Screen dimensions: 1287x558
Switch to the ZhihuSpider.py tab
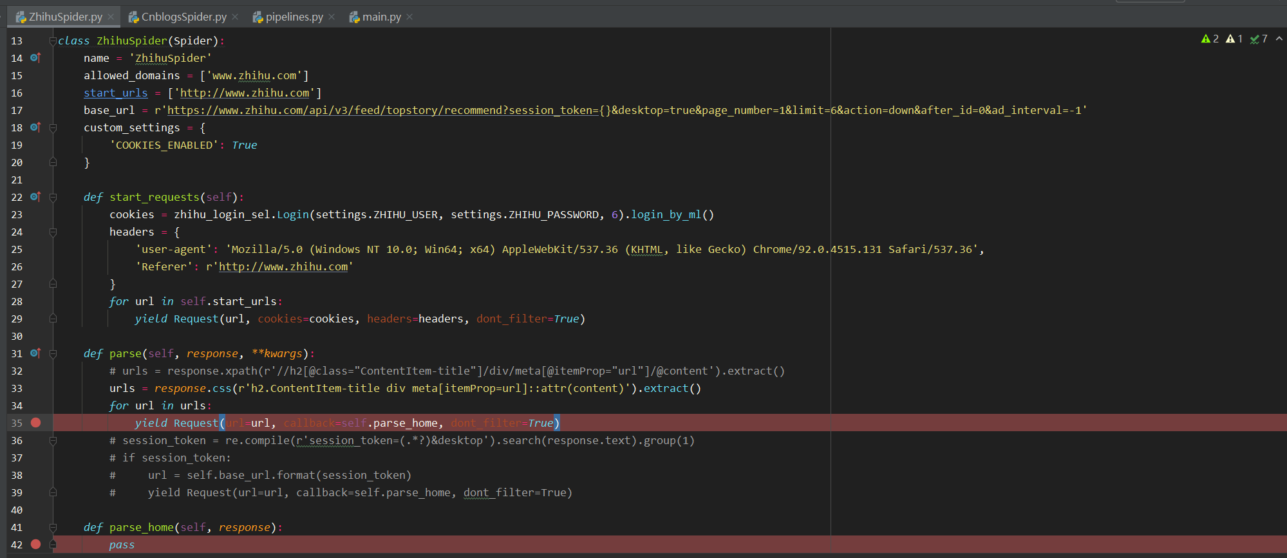pos(65,17)
